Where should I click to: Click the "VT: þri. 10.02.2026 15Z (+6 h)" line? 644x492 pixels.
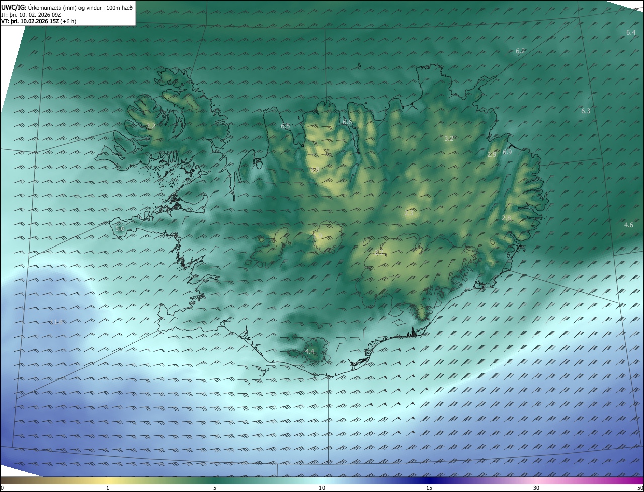coord(39,21)
